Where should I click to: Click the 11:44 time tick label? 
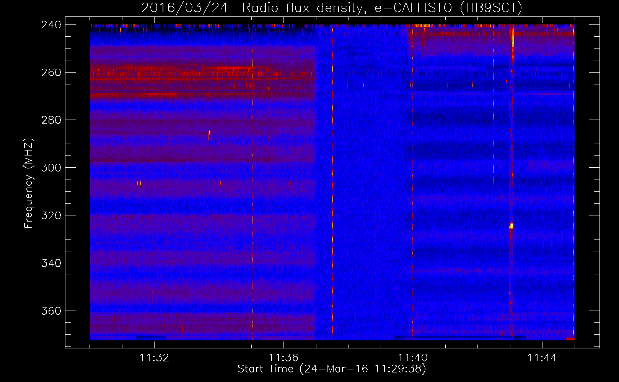[x=542, y=358]
